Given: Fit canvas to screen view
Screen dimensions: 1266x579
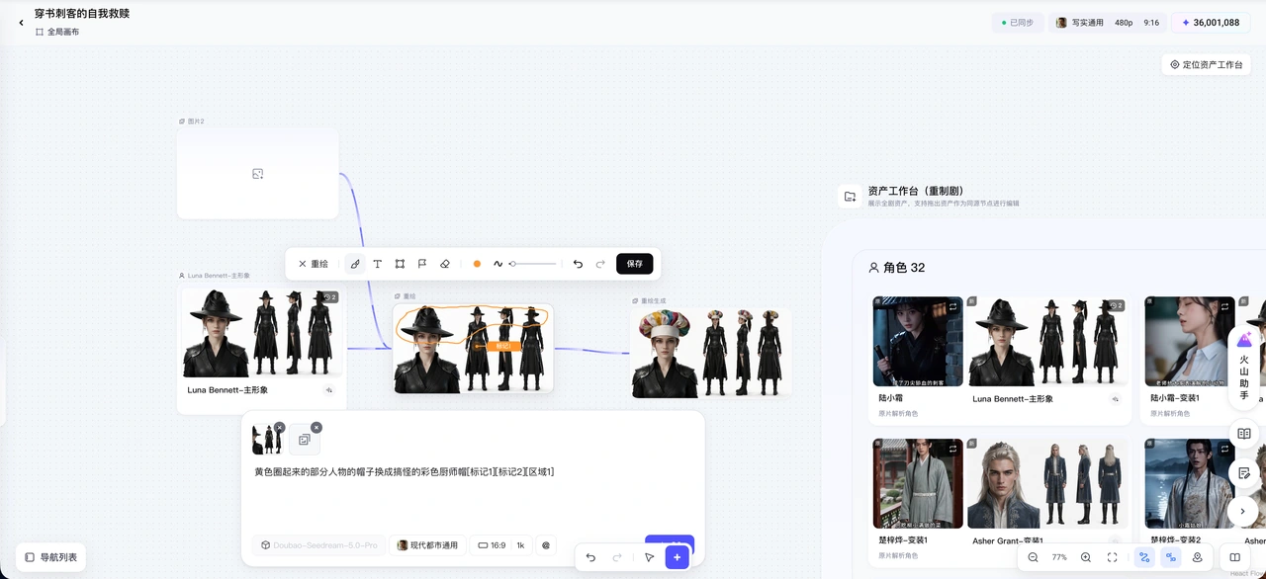Looking at the screenshot, I should 1113,557.
